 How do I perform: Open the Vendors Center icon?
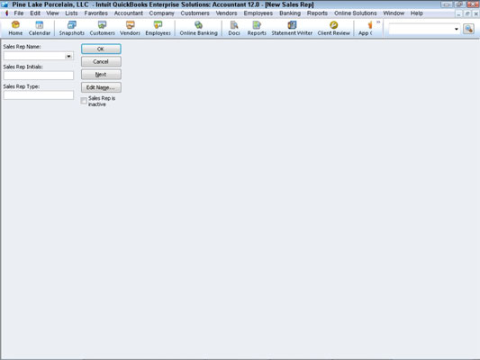coord(130,29)
